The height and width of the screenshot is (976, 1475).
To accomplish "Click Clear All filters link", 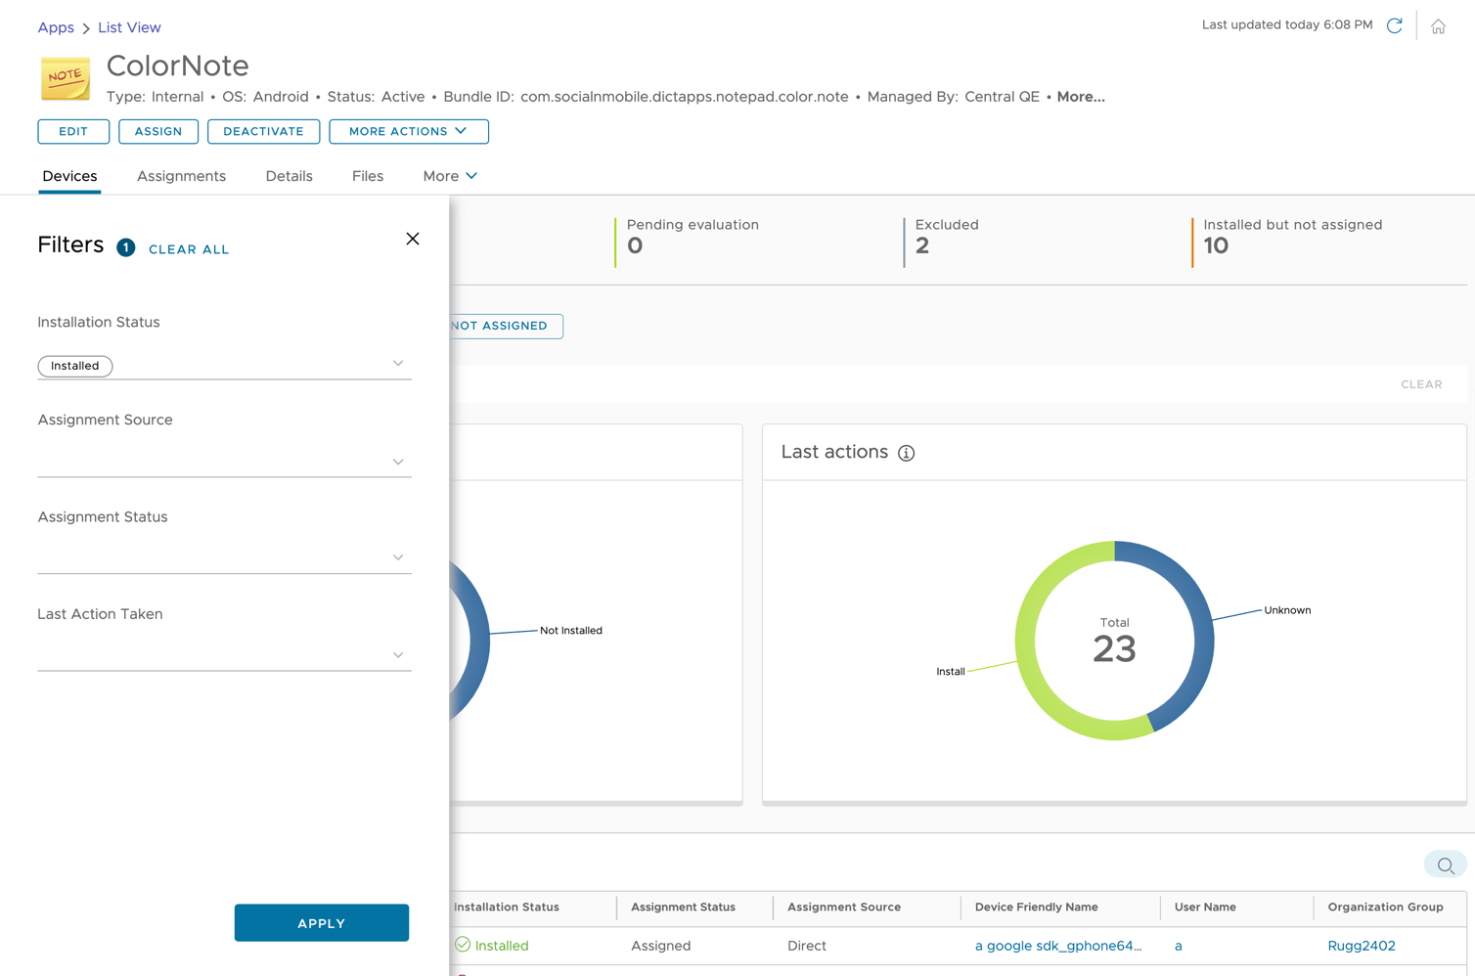I will pos(189,249).
